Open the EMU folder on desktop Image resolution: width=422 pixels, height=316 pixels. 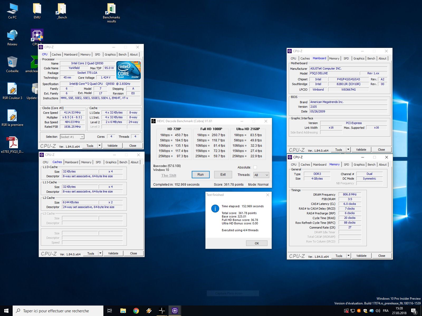(x=37, y=11)
